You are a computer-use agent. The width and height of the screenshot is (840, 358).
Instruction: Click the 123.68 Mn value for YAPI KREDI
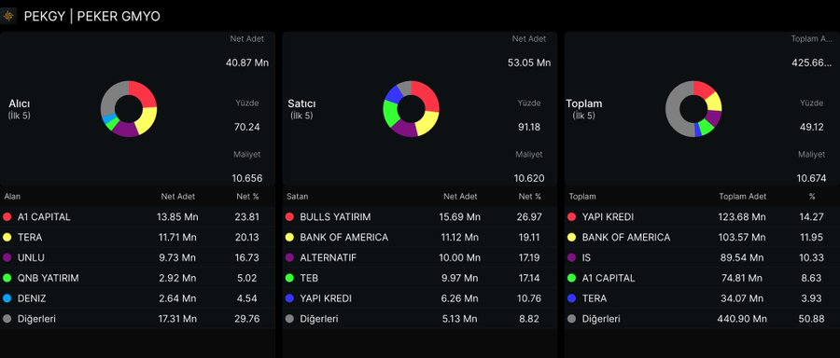[743, 217]
